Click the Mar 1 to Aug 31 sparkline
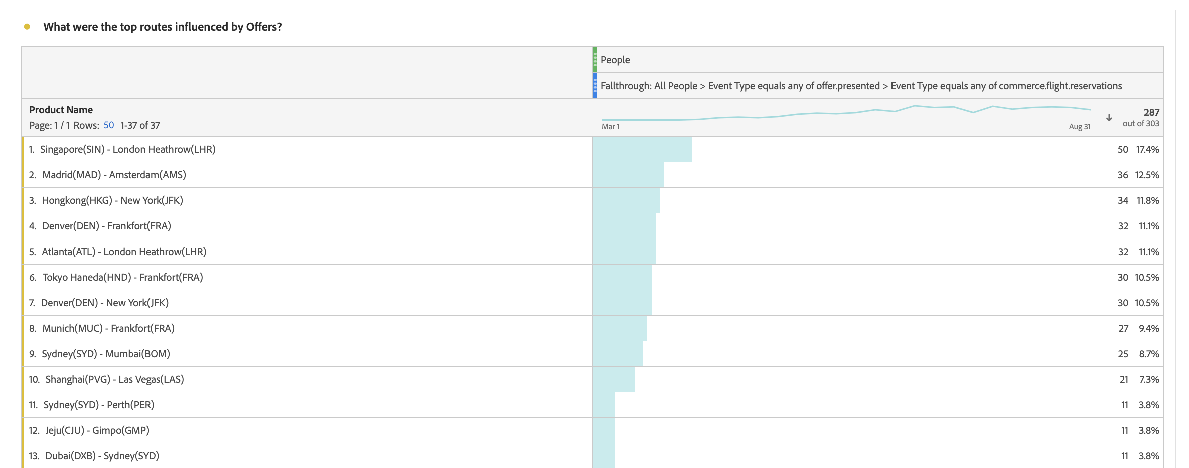This screenshot has width=1189, height=468. point(846,113)
